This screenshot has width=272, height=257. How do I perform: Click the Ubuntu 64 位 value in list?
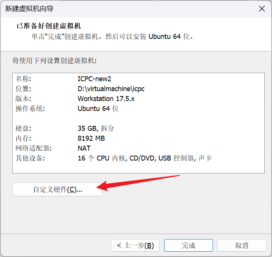click(98, 109)
